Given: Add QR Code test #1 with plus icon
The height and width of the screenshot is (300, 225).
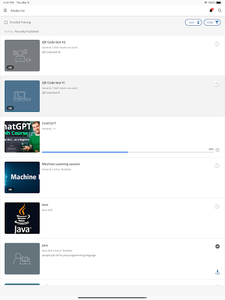Looking at the screenshot, I should click(x=216, y=84).
